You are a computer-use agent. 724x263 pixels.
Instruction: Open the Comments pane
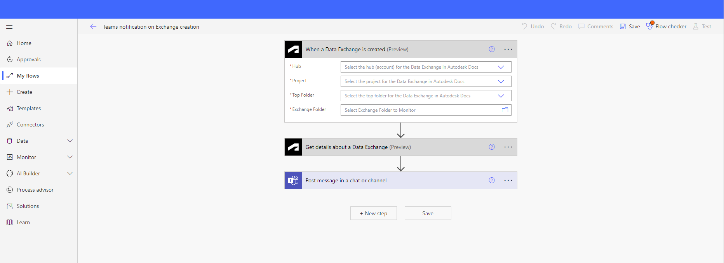[596, 26]
